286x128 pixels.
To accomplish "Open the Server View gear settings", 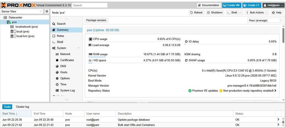I will 47,11.
